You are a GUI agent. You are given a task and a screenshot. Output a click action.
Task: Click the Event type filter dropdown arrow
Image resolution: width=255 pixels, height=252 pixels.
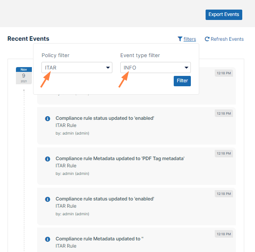pos(186,67)
